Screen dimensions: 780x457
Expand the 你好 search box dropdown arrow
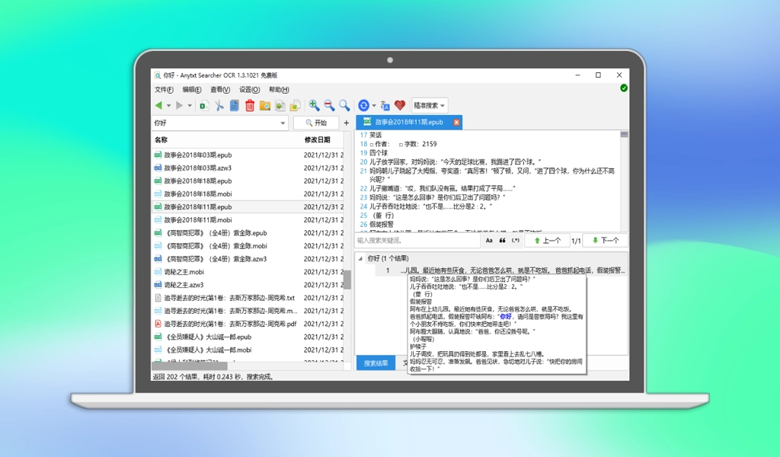pos(283,123)
